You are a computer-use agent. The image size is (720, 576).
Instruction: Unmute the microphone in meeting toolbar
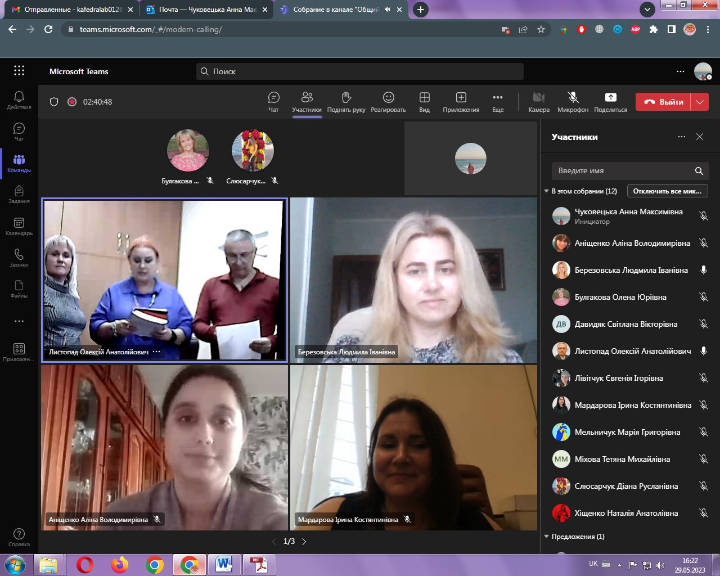pos(573,102)
